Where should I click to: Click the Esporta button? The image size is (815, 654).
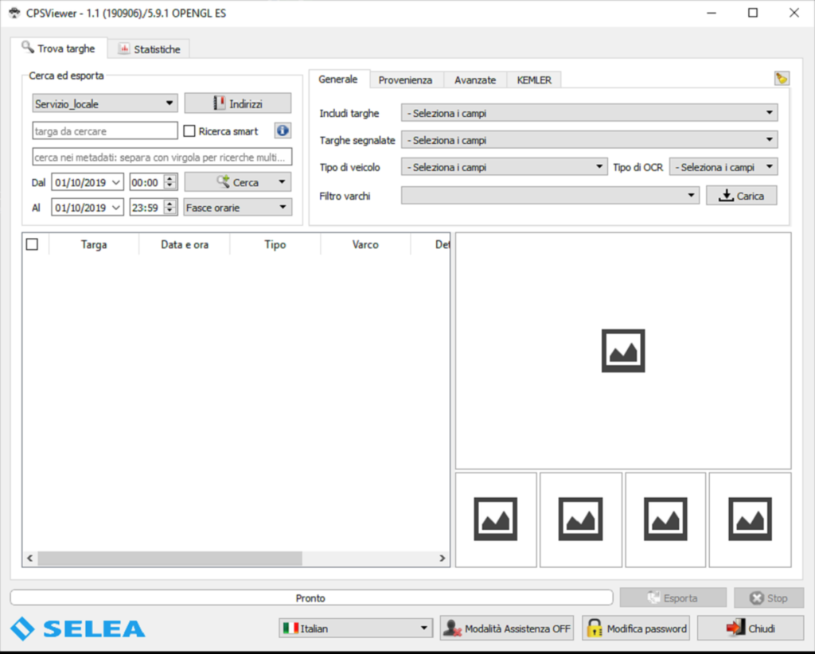pos(673,598)
